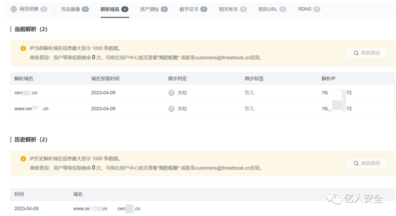Switch to the 攻击画像 tab

click(71, 9)
